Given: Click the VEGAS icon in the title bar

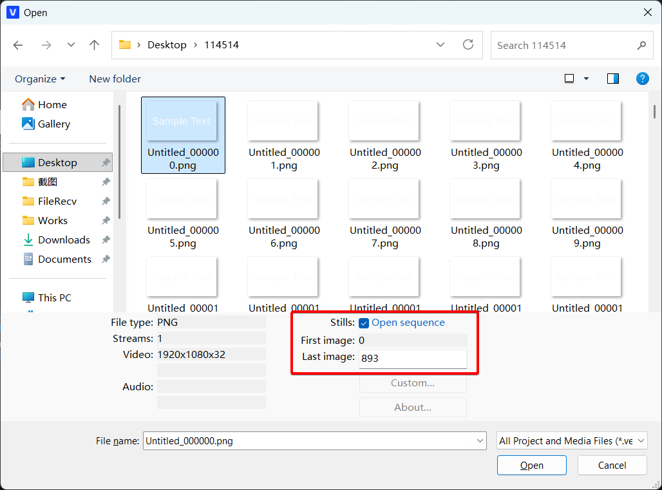Looking at the screenshot, I should [12, 12].
